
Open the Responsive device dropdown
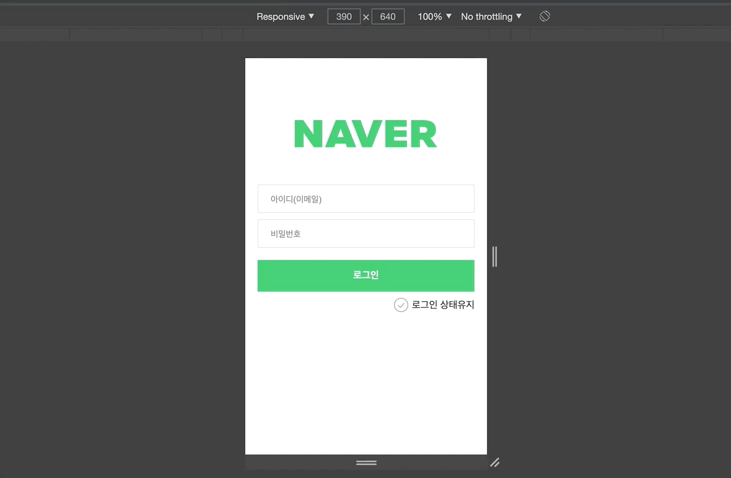[x=285, y=17]
